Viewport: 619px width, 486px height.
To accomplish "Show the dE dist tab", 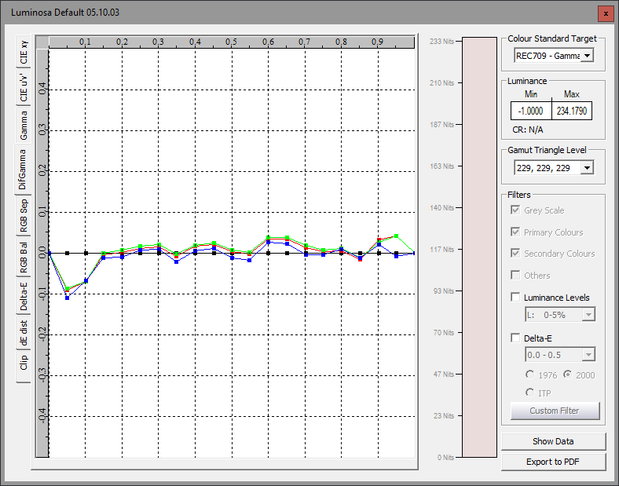I will [x=24, y=333].
